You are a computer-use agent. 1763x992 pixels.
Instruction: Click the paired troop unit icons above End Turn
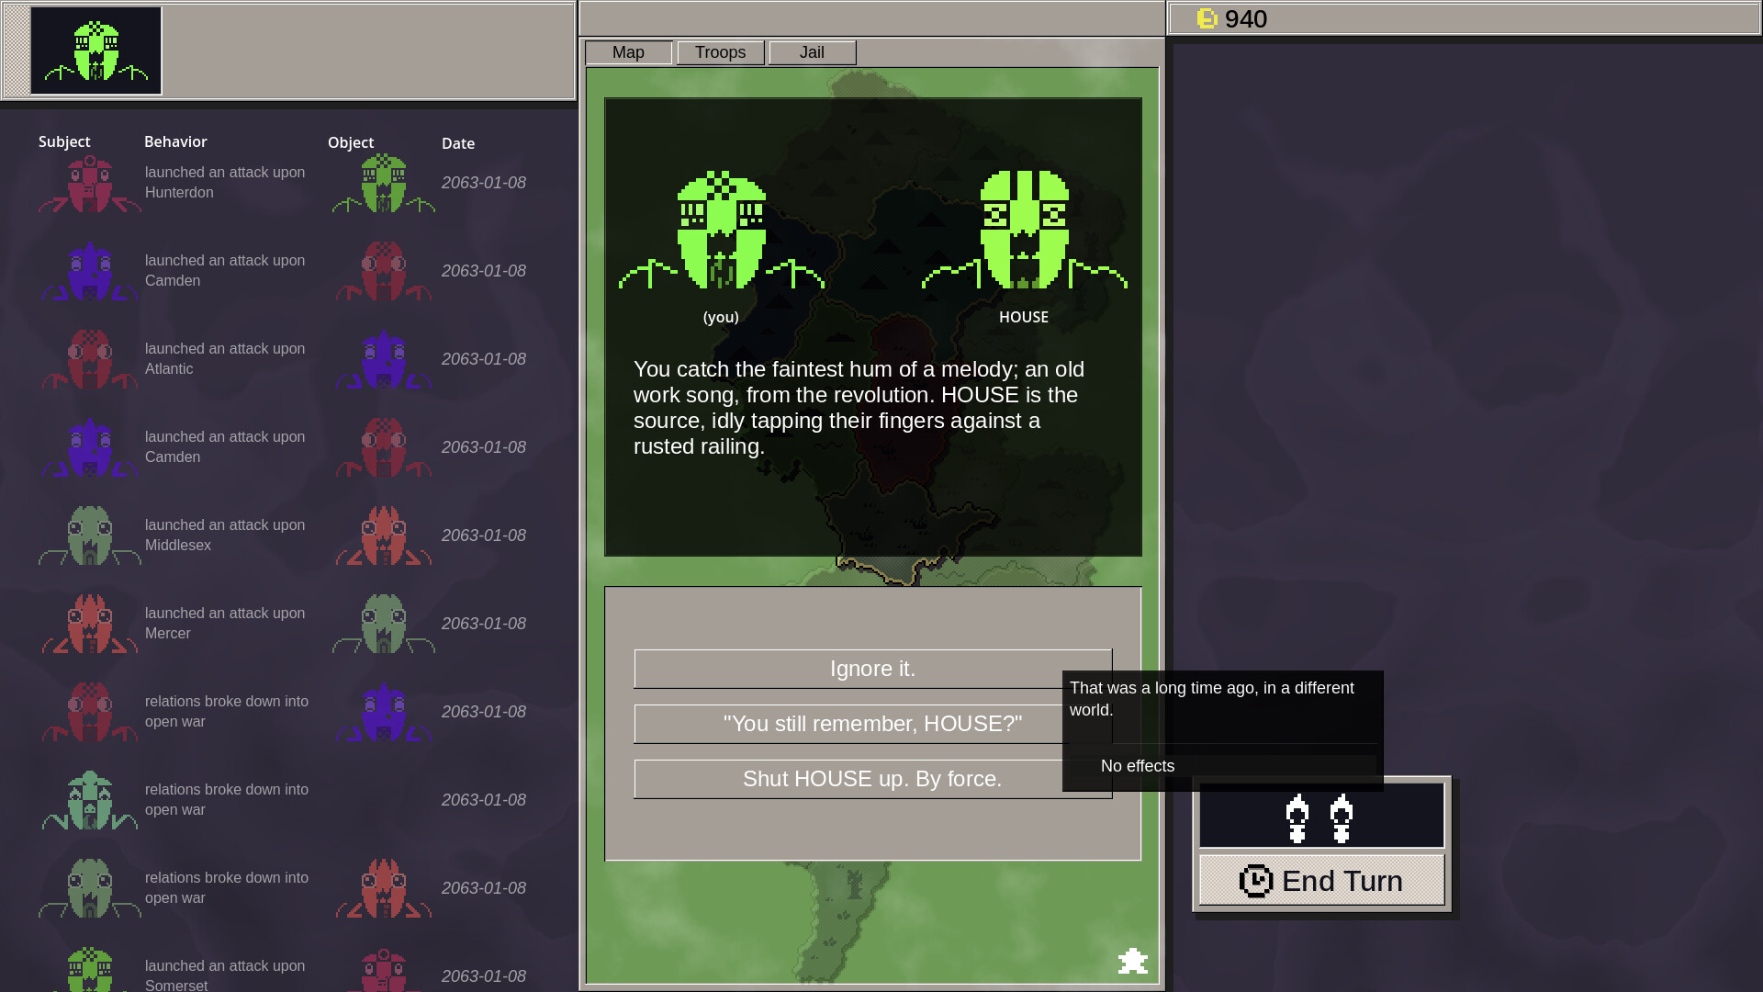(1320, 817)
